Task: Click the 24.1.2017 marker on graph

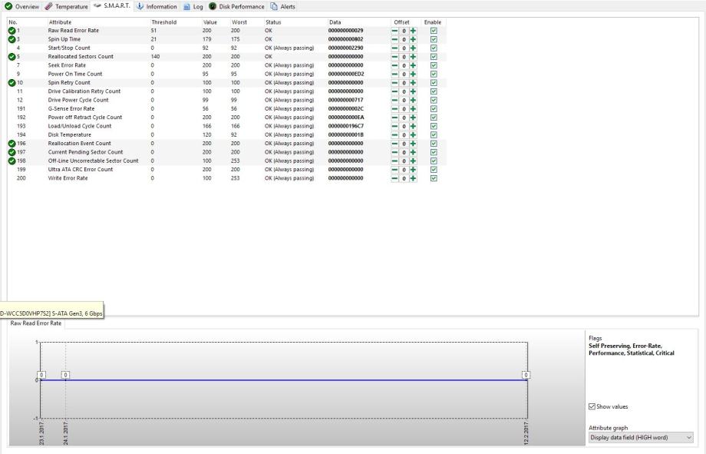Action: (66, 375)
